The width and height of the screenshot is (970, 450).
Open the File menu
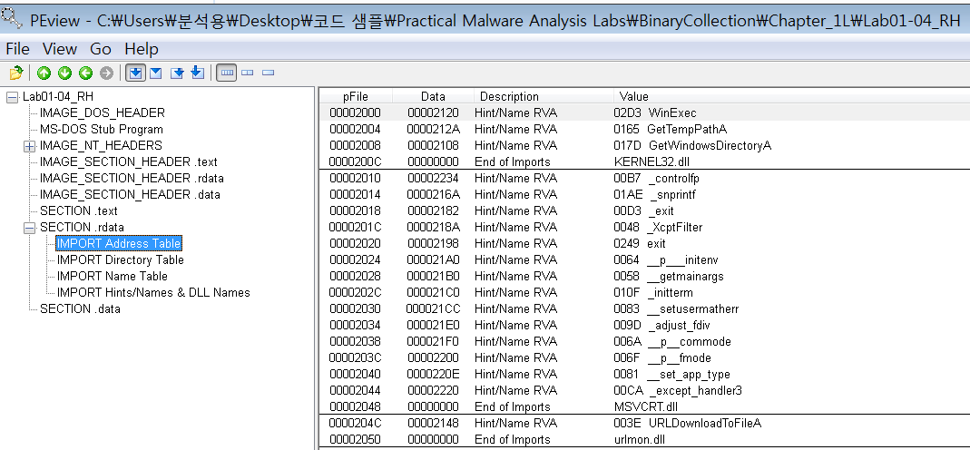(17, 49)
